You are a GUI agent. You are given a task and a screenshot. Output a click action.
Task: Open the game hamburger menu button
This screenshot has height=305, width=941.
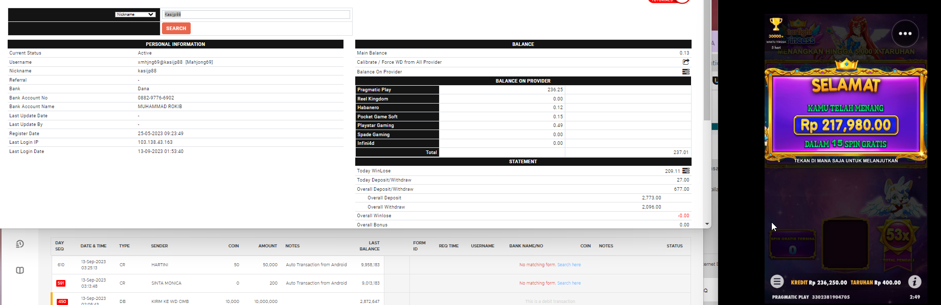coord(777,282)
